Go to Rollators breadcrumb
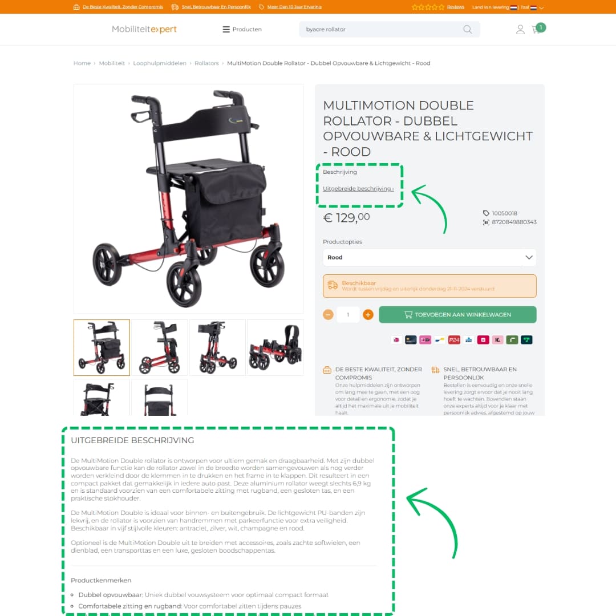 point(206,63)
